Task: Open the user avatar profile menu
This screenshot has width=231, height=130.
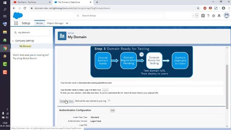Action: coord(226,16)
